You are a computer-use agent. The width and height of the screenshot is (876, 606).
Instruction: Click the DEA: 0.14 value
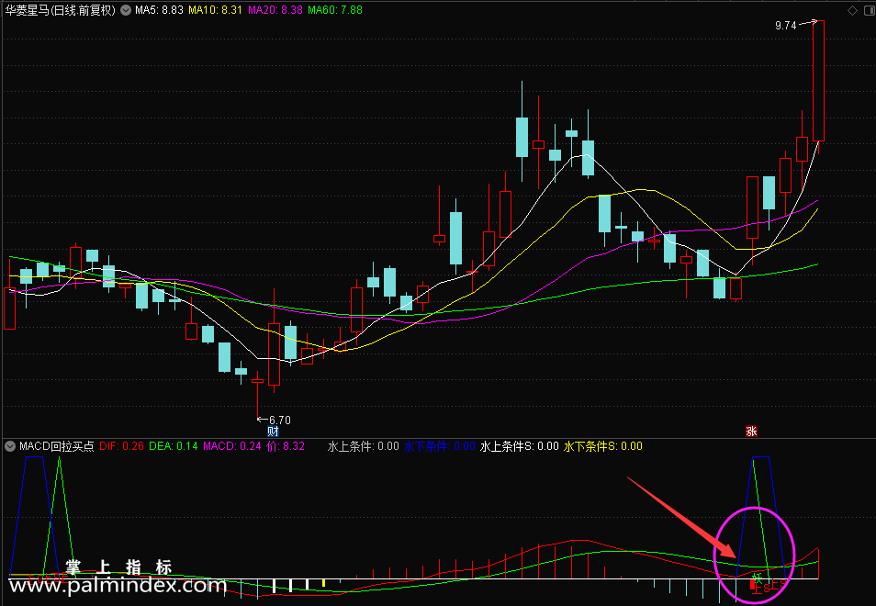pos(174,446)
